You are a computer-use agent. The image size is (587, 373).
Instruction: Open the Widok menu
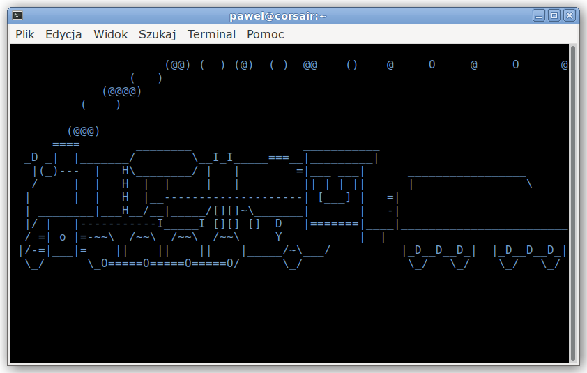[x=110, y=34]
